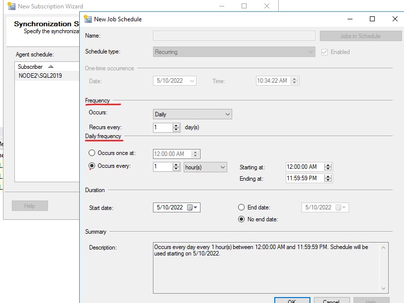Click the OK button

click(292, 300)
